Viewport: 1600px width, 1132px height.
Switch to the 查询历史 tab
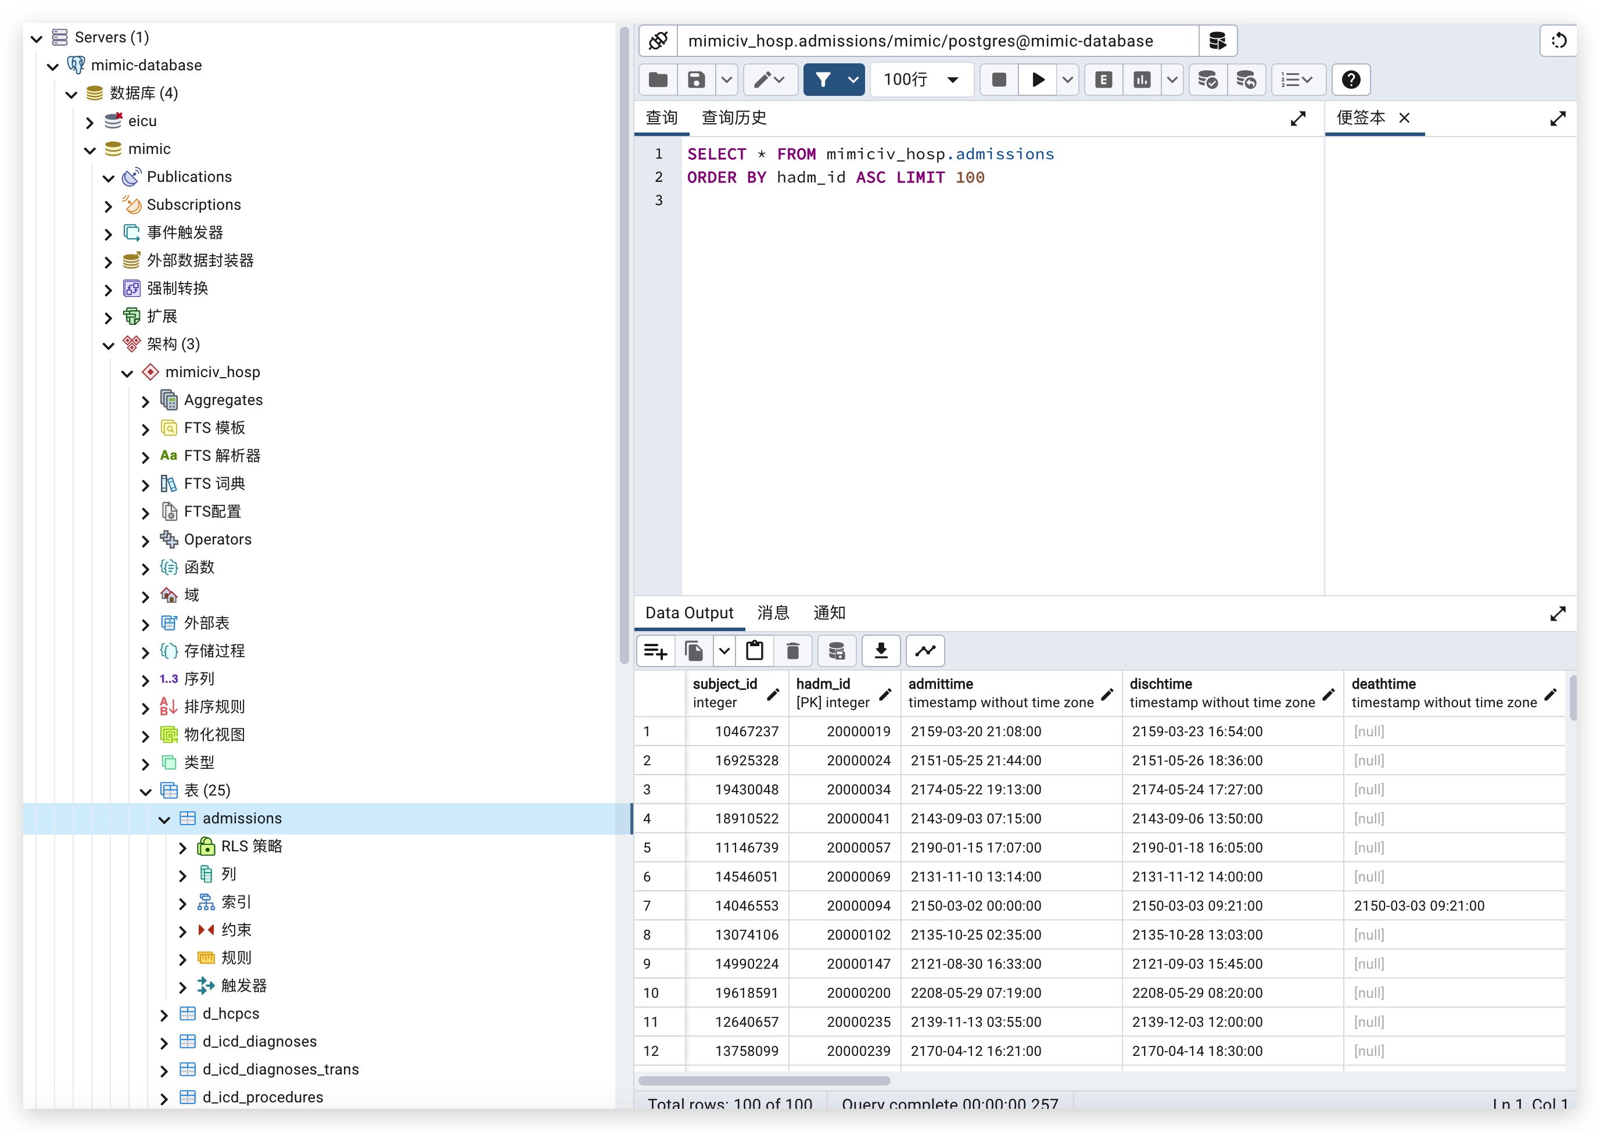click(x=734, y=118)
